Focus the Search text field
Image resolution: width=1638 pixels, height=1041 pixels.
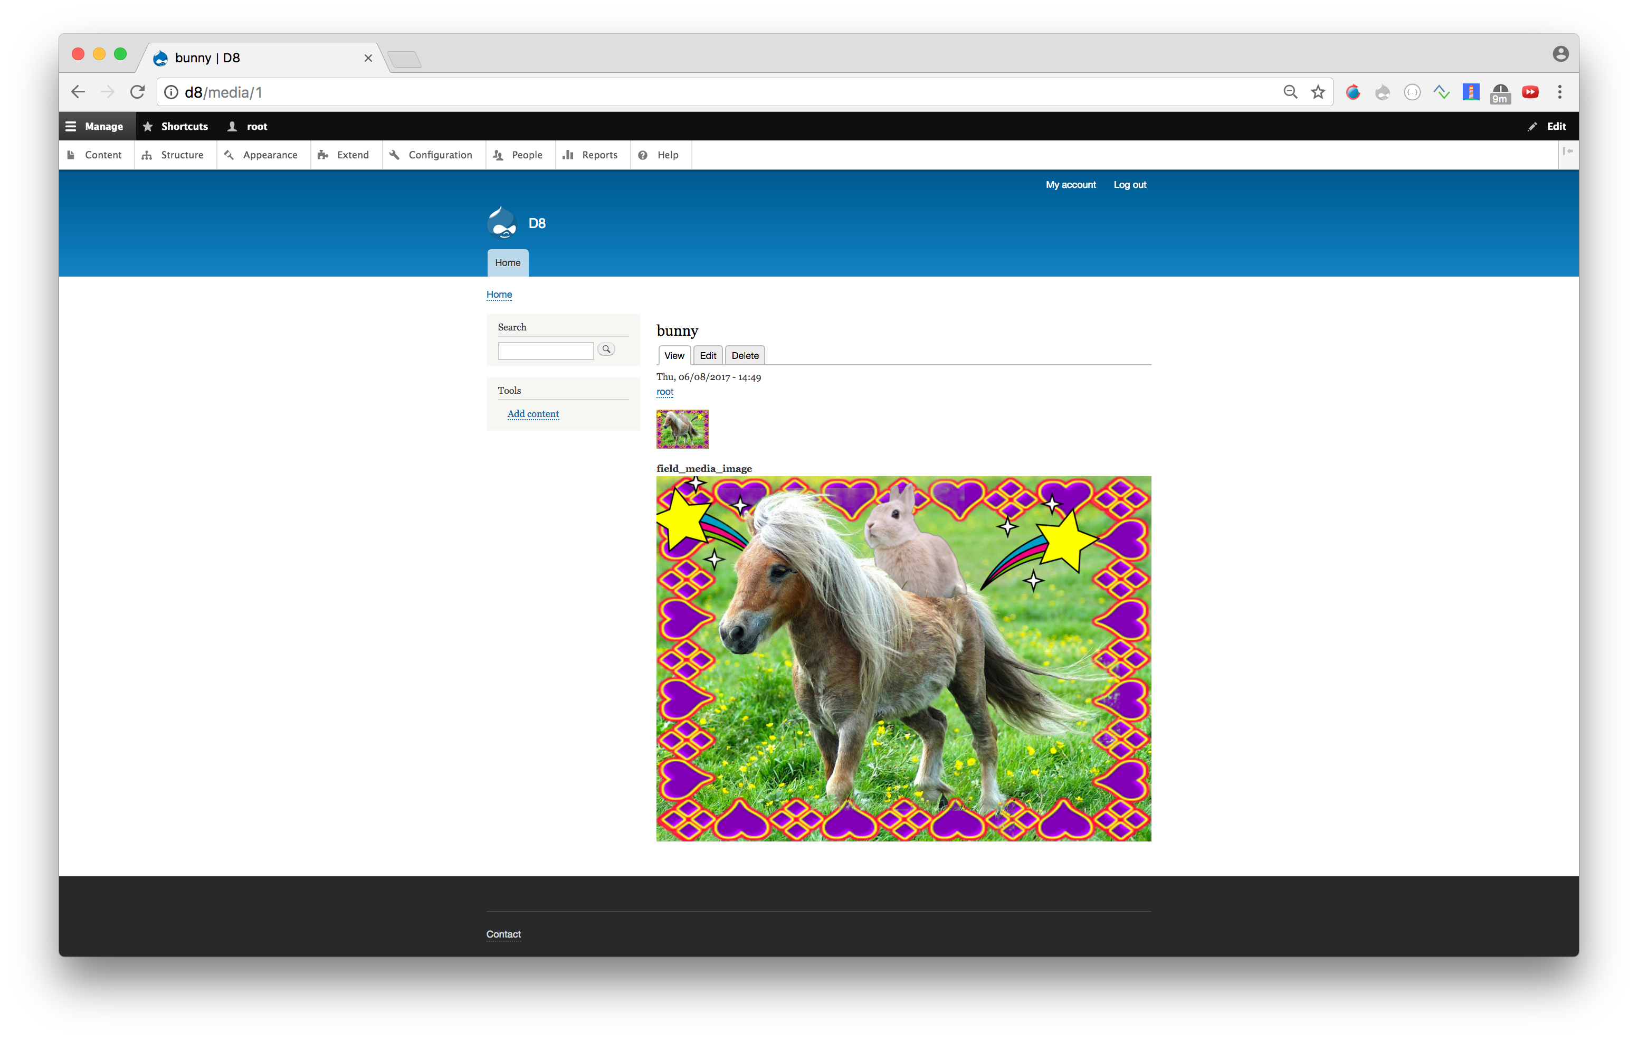click(x=546, y=351)
